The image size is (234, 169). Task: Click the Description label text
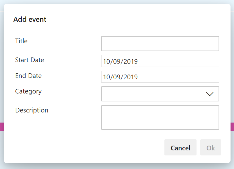pos(31,111)
